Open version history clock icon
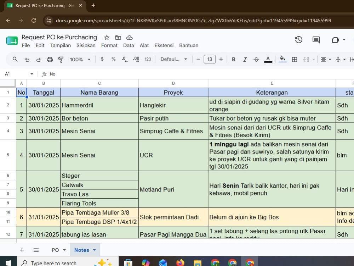 point(299,40)
